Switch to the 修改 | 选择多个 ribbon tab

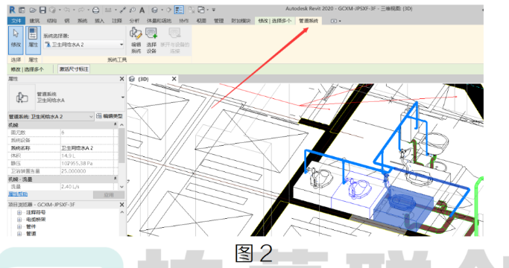275,21
